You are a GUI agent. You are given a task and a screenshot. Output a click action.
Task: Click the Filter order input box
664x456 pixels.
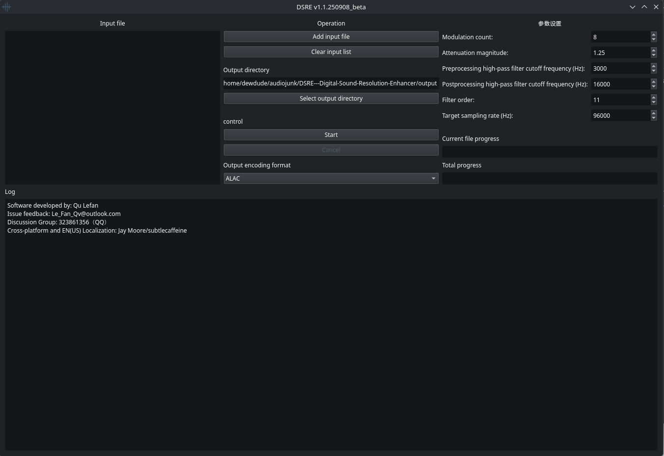click(620, 100)
